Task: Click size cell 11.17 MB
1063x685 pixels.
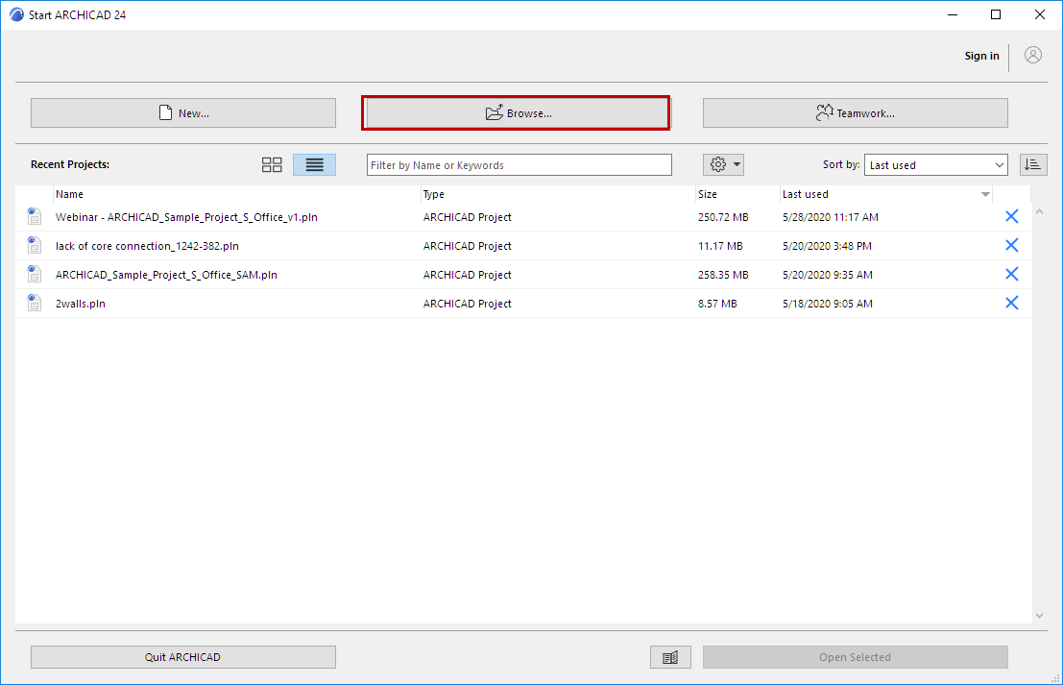Action: tap(720, 246)
